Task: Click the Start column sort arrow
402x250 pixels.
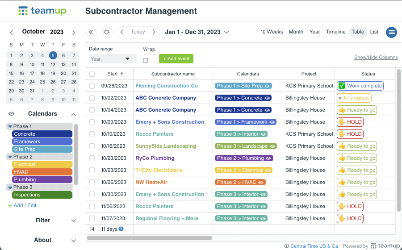Action: pos(122,74)
